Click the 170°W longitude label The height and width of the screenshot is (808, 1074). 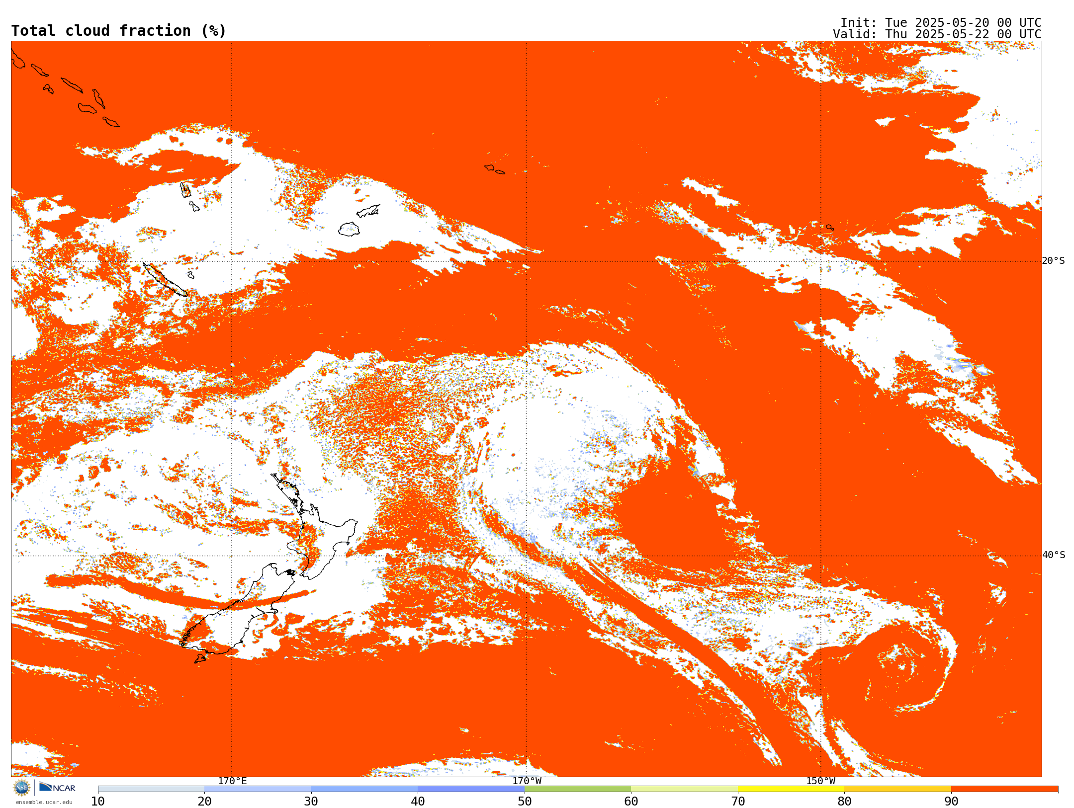pyautogui.click(x=527, y=781)
